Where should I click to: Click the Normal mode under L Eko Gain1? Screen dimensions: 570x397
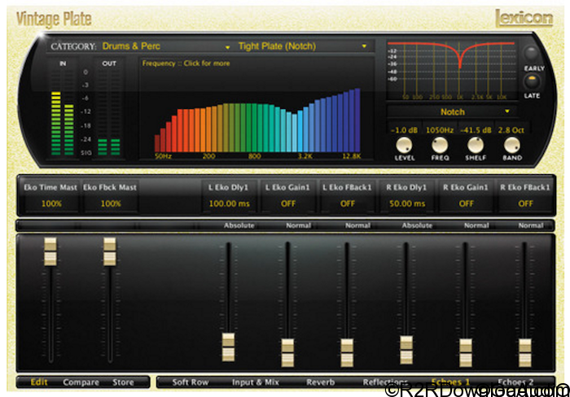tap(298, 225)
